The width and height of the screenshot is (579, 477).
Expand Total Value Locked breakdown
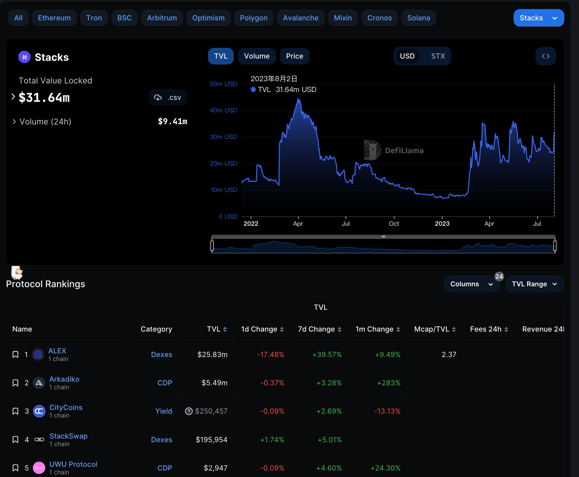[13, 97]
